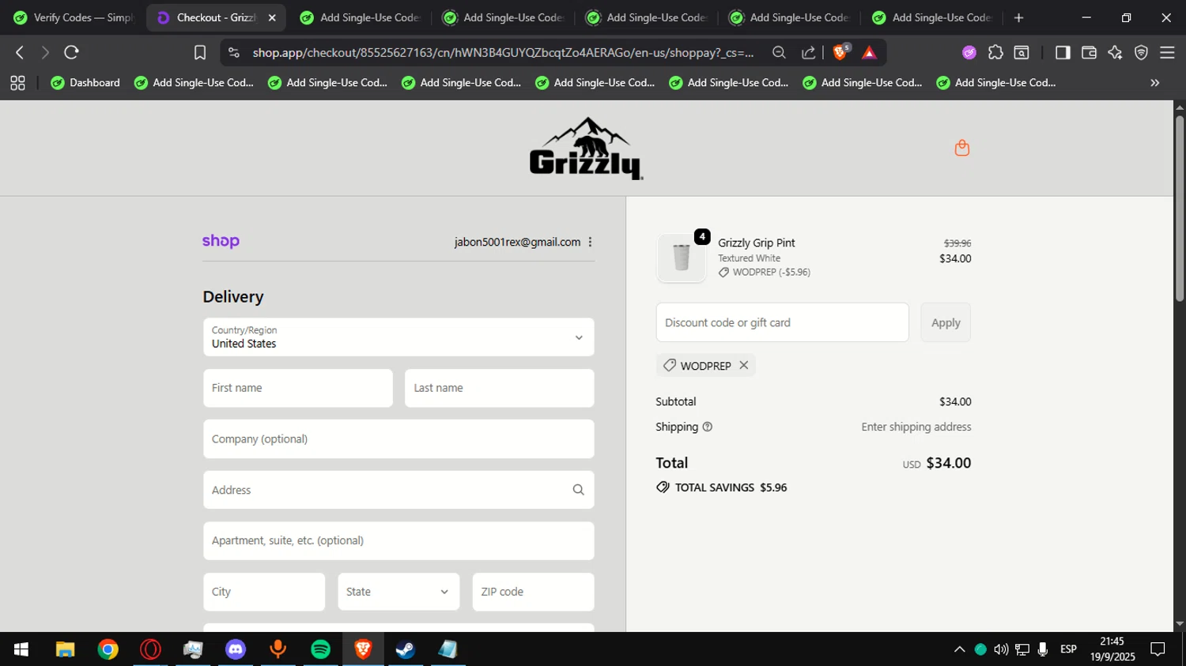The image size is (1186, 666).
Task: Click the Apartment, suite field
Action: point(398,541)
